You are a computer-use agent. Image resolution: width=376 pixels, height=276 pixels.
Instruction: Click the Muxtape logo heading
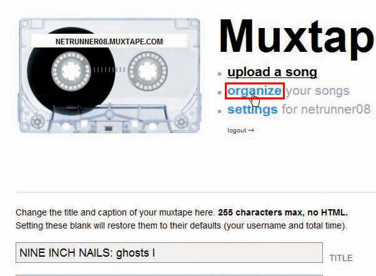coord(297,36)
